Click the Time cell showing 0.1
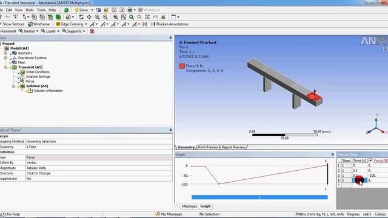Screen dimensions: 388x218 click(x=360, y=171)
